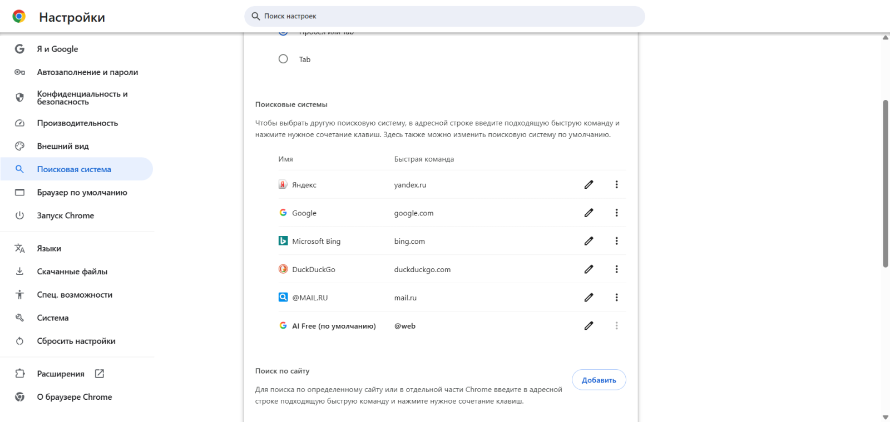This screenshot has height=422, width=890.
Task: Open the Внешний вид settings section
Action: point(63,146)
